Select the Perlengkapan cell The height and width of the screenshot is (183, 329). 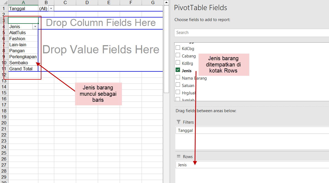click(x=23, y=57)
